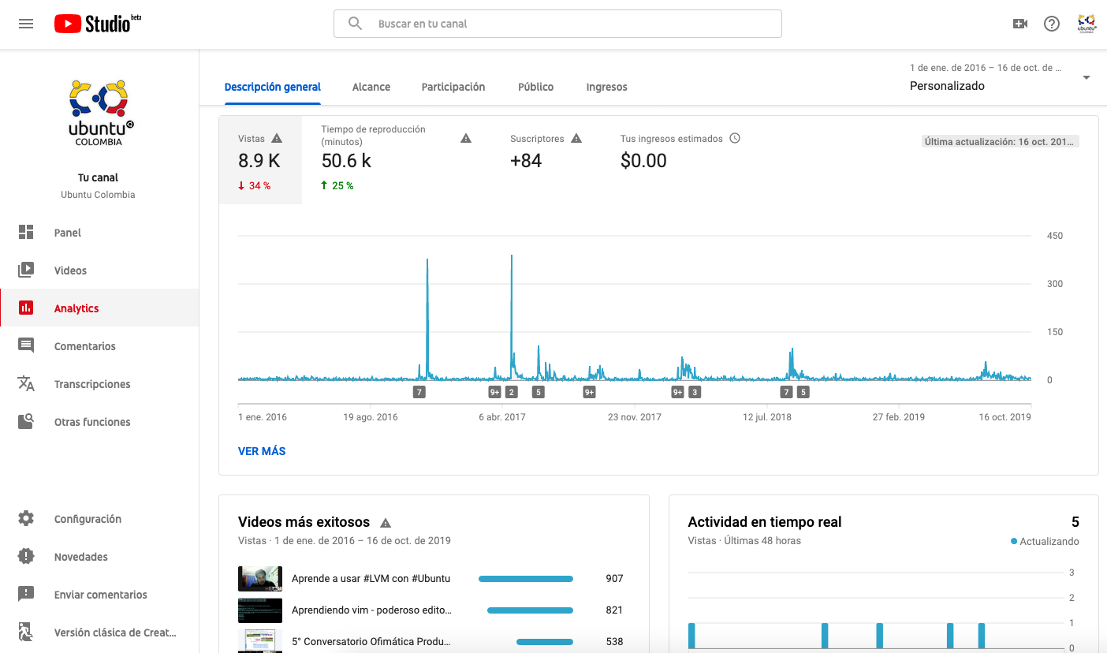Switch to the Ingresos tab

pos(607,87)
